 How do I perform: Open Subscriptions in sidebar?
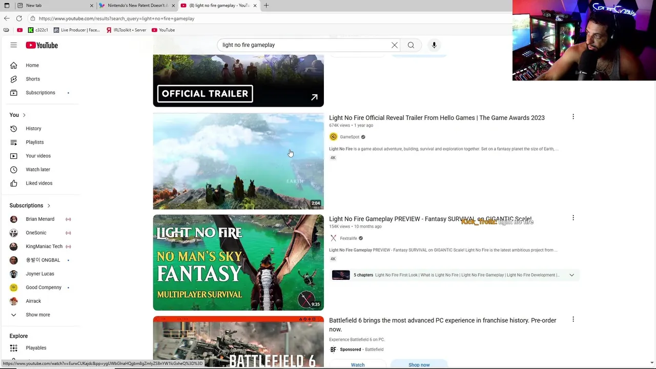[41, 93]
